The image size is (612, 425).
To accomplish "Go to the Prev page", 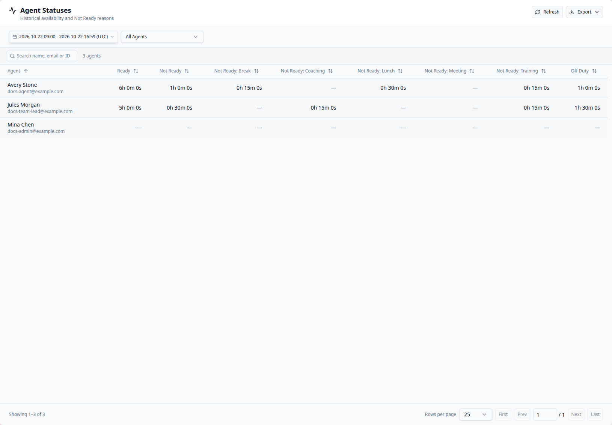I will (x=522, y=414).
